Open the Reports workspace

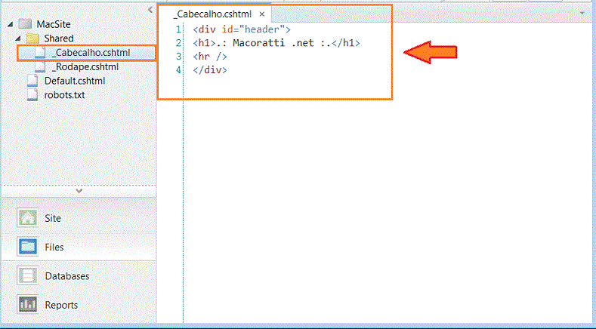pyautogui.click(x=79, y=305)
